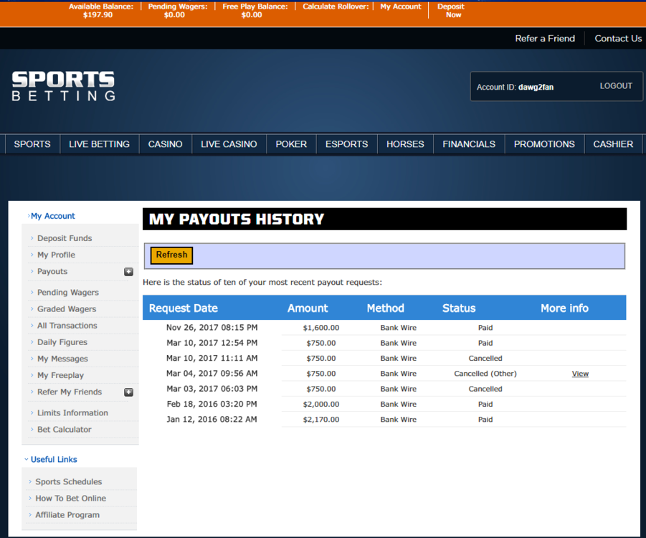The image size is (646, 538).
Task: Open My Profile in sidebar
Action: click(x=57, y=255)
